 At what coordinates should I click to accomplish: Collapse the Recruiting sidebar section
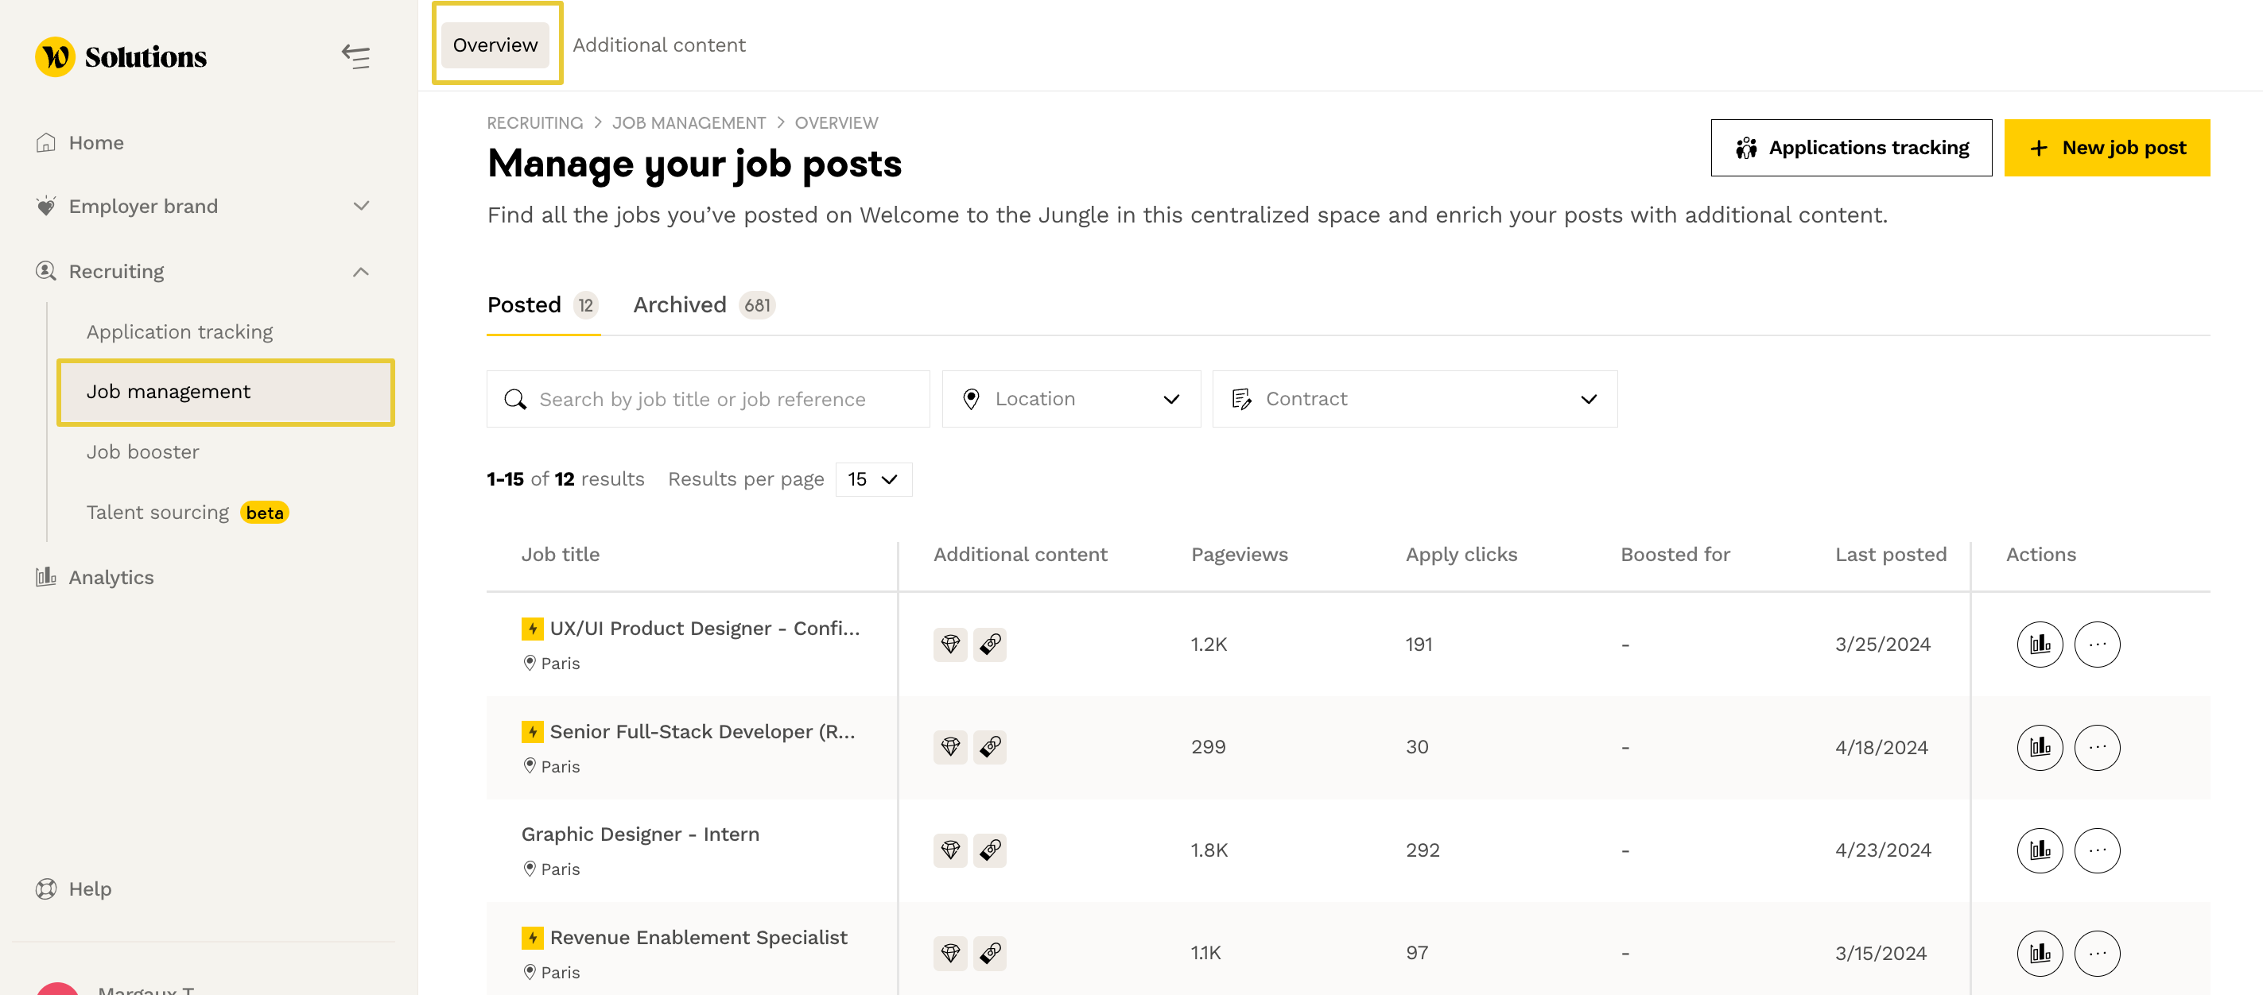[360, 271]
